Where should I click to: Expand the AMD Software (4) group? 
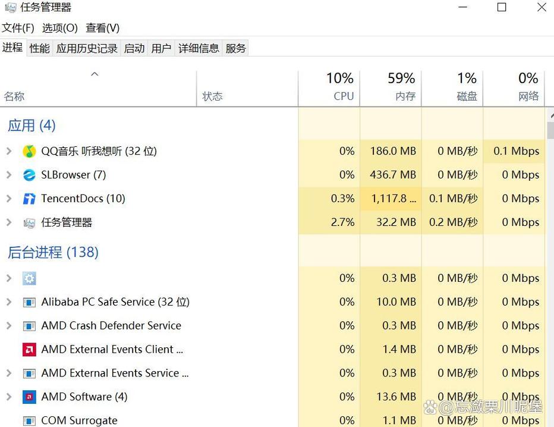[9, 397]
